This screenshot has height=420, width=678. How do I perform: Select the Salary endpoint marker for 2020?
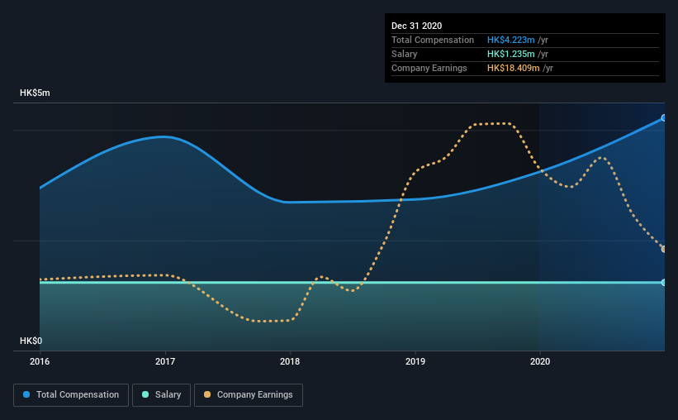664,282
